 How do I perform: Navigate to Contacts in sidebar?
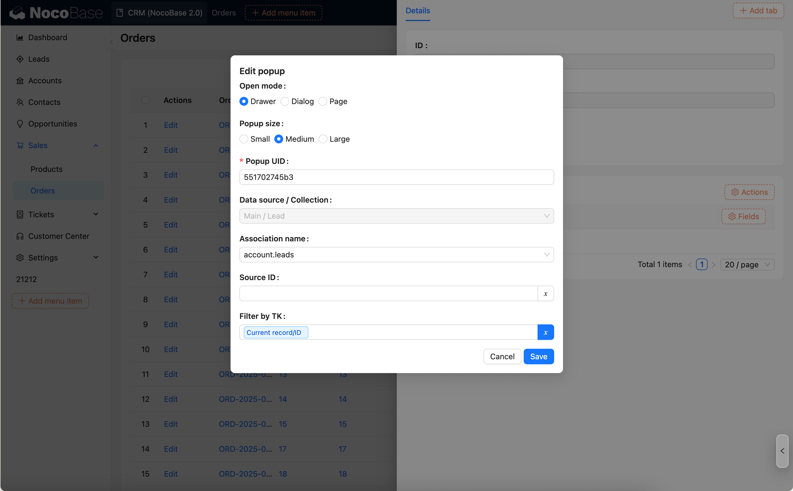(45, 102)
